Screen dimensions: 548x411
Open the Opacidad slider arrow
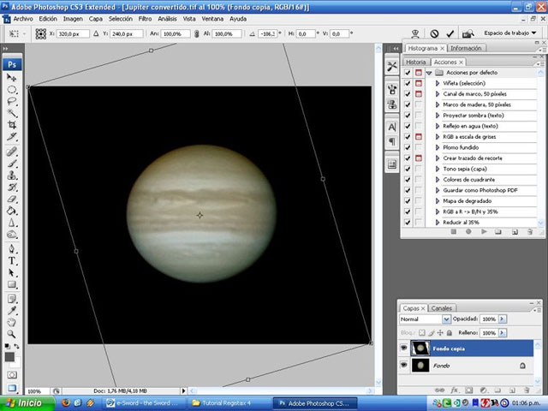click(503, 319)
